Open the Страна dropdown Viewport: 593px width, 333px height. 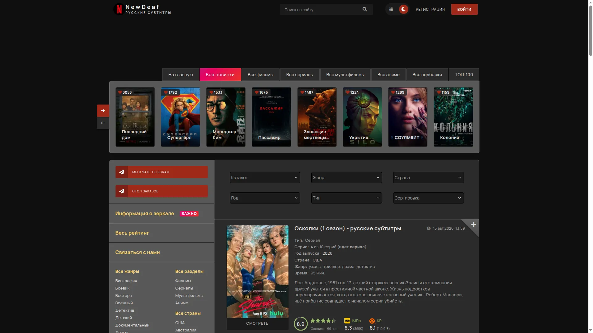coord(428,178)
